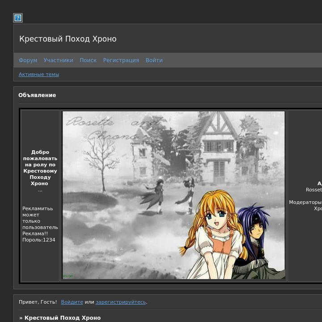
Task: Open the Форум menu item
Action: (28, 60)
